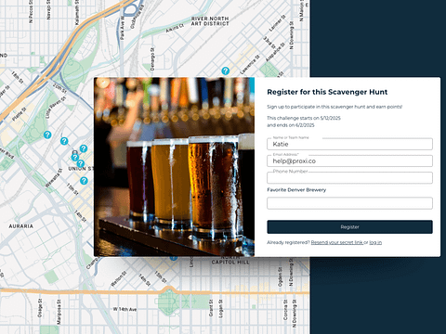This screenshot has width=446, height=334.
Task: Open the mystery marker touching the UNION ST label
Action: pyautogui.click(x=81, y=163)
